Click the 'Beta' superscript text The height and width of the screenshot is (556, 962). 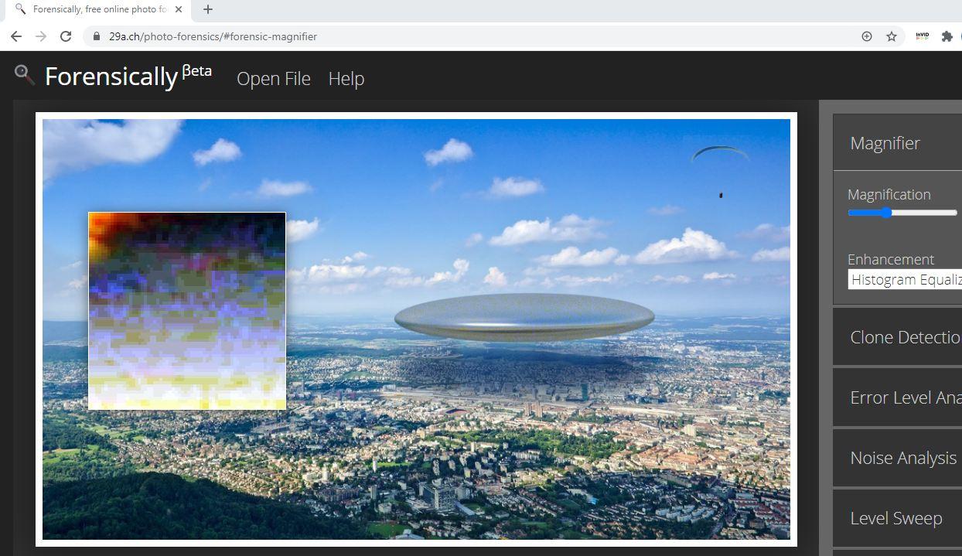click(196, 70)
